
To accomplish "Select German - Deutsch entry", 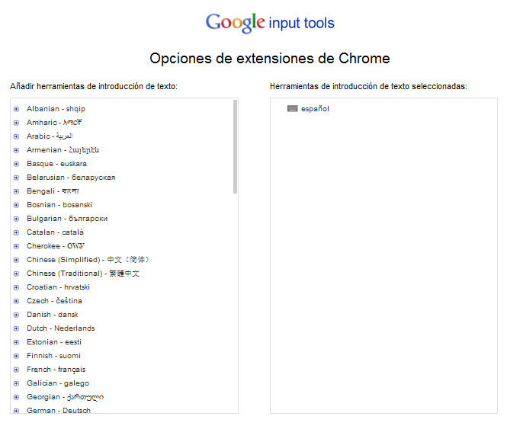I will point(58,411).
